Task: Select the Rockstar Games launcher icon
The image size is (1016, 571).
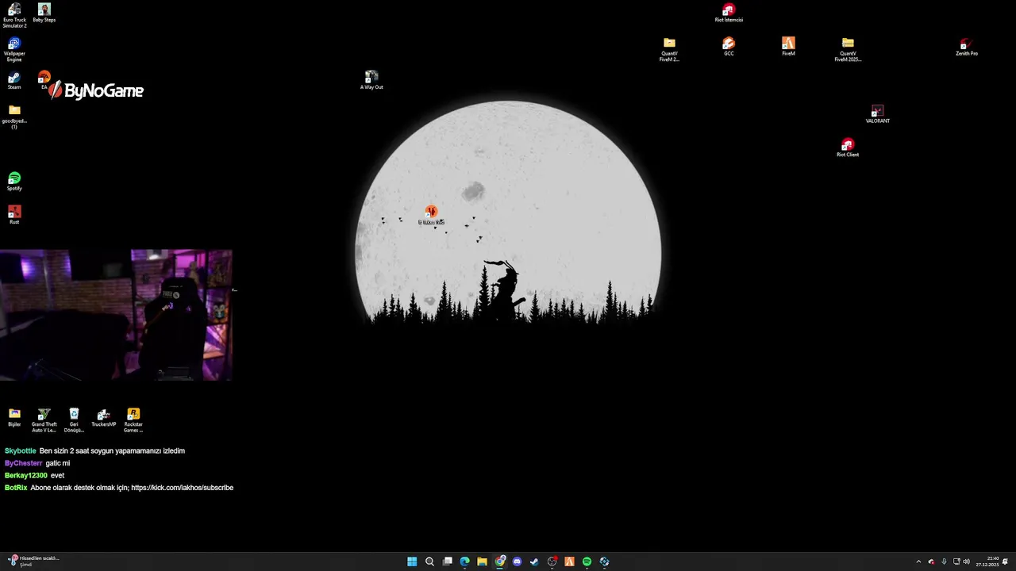Action: click(133, 420)
